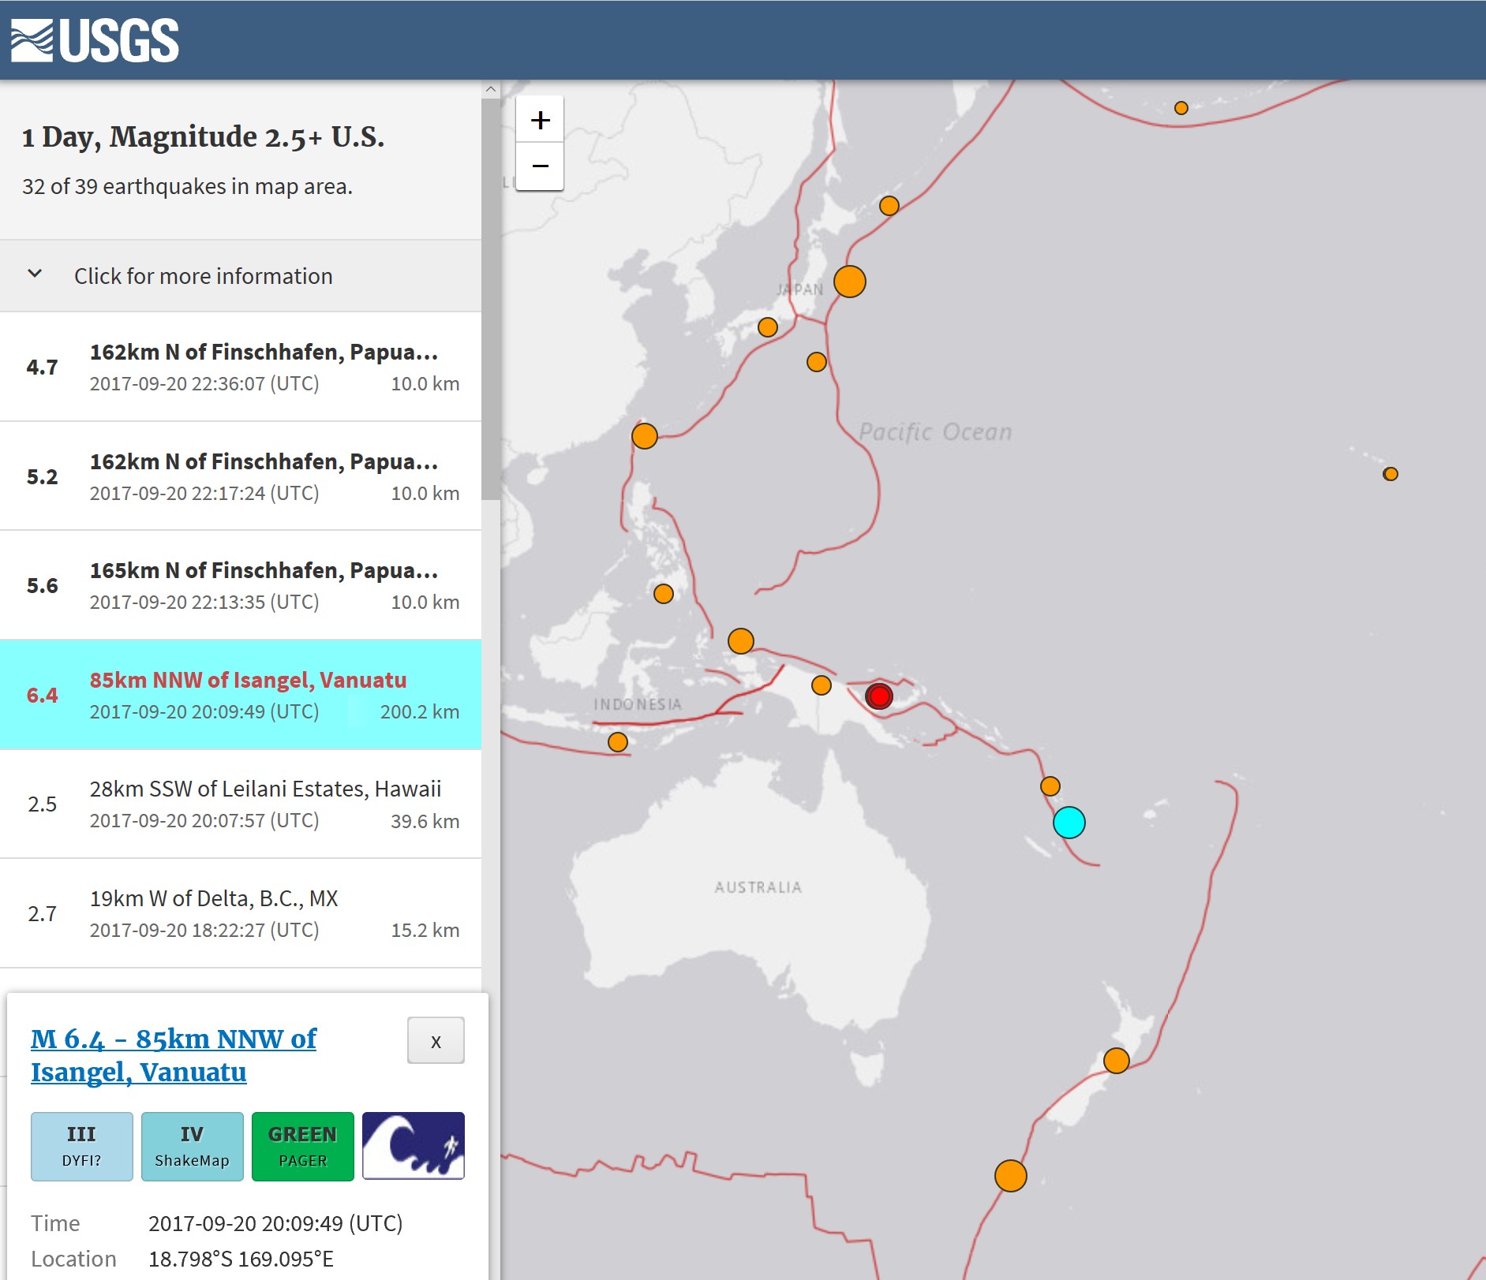Click the orange marker near Hawaii
1486x1280 pixels.
tap(1390, 474)
